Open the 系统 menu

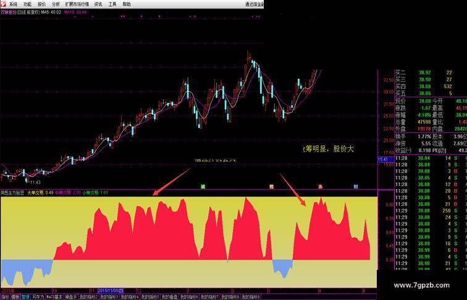point(13,4)
